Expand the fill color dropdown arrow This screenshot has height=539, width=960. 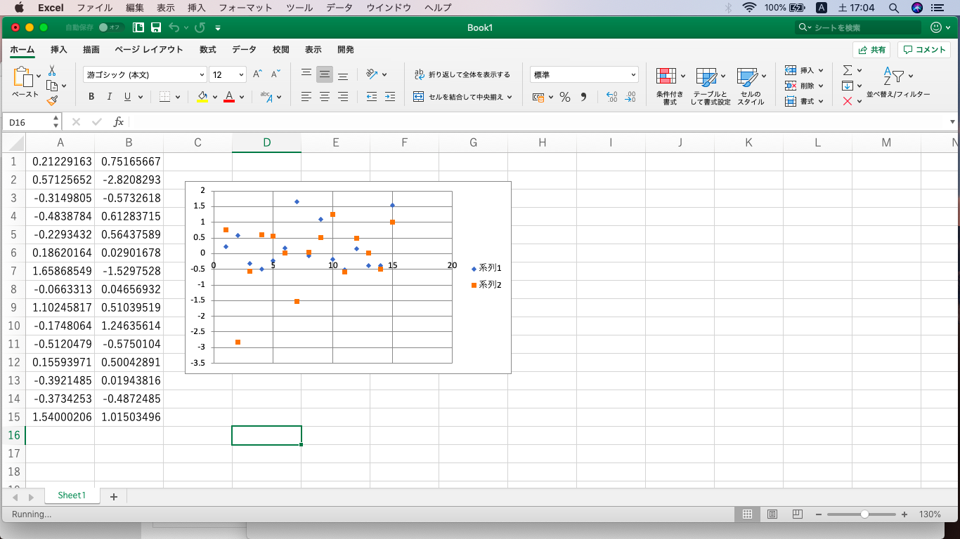click(x=215, y=97)
